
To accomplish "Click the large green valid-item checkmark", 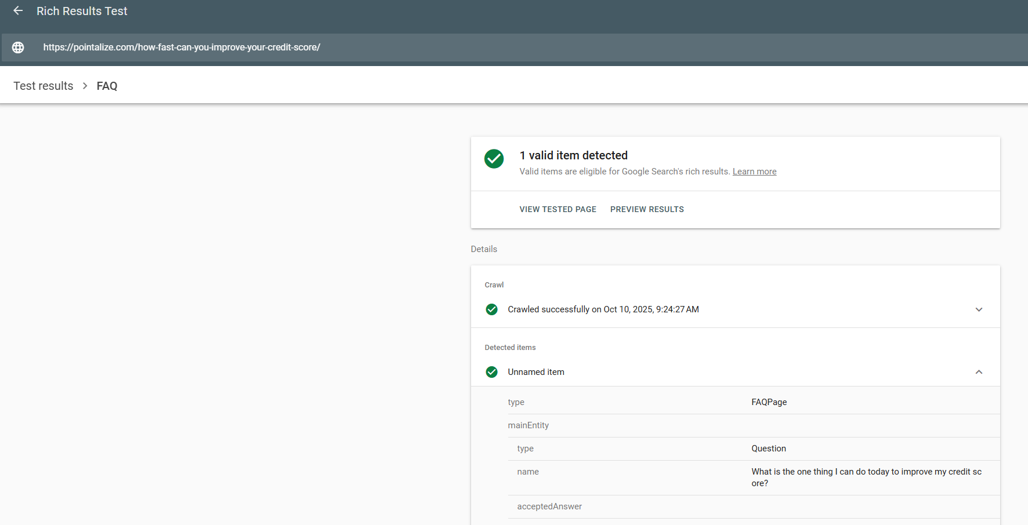I will [494, 159].
